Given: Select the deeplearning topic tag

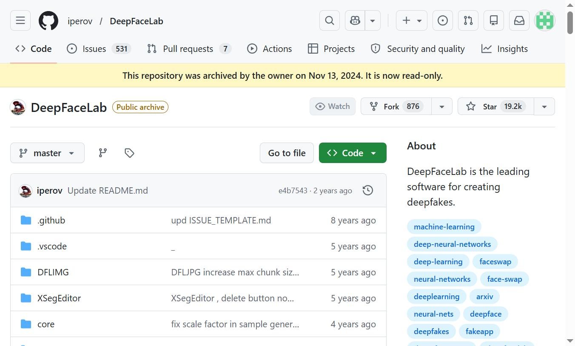Looking at the screenshot, I should click(x=436, y=297).
